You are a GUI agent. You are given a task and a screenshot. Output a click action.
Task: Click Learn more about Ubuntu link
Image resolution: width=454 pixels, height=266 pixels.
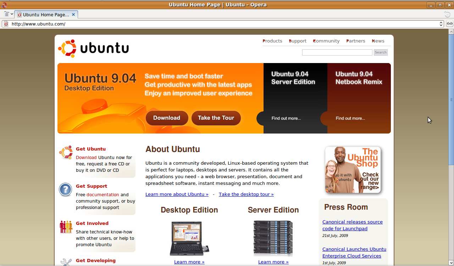177,194
